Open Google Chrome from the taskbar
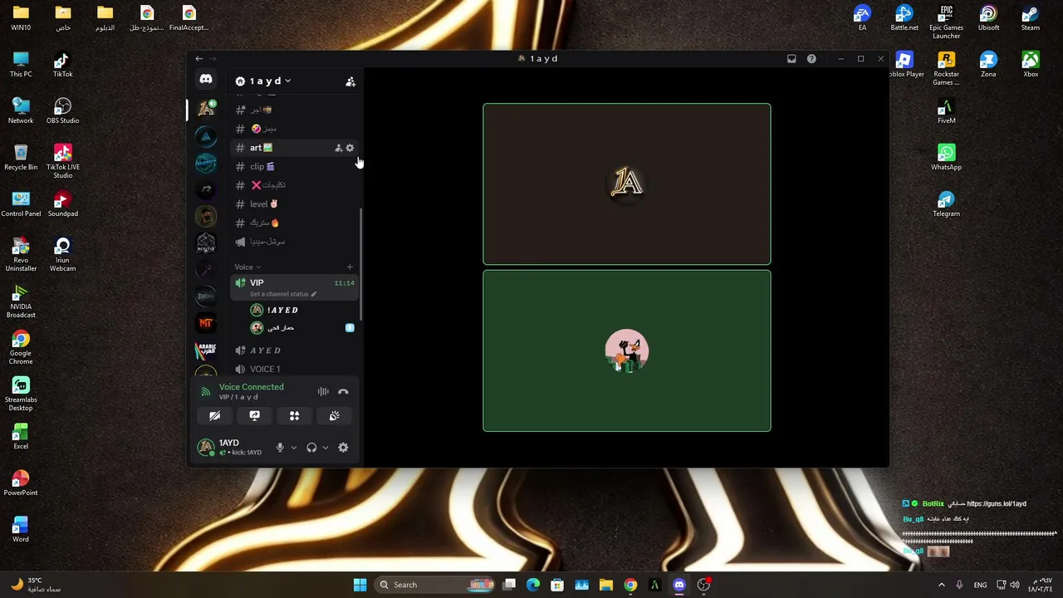Image resolution: width=1063 pixels, height=598 pixels. pyautogui.click(x=630, y=585)
